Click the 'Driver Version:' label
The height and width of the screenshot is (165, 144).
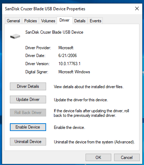point(37,64)
